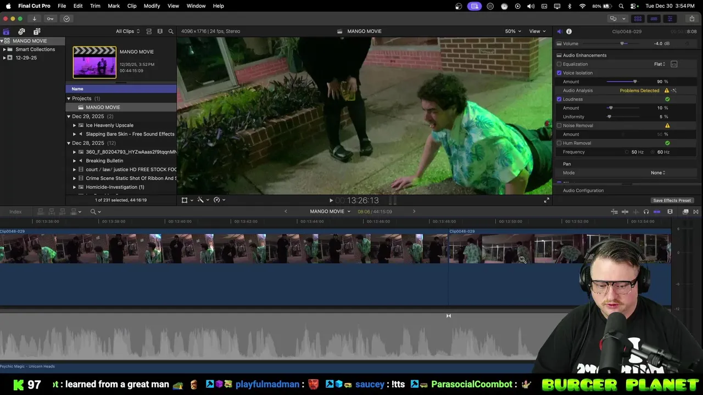Collapse the Dec 29, 2025 group
Image resolution: width=703 pixels, height=395 pixels.
coord(69,116)
